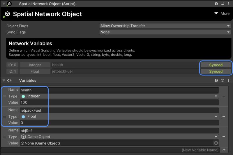The image size is (233, 155).
Task: Click the jetpackFuel variable Name field
Action: point(119,110)
